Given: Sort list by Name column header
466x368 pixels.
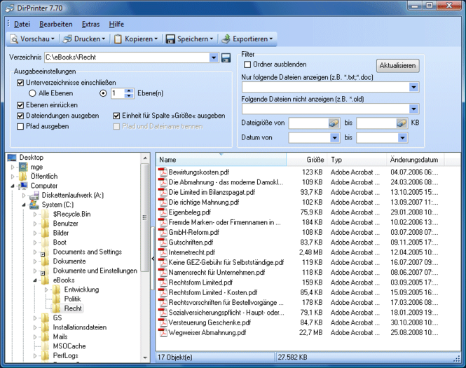Looking at the screenshot, I should tap(221, 160).
